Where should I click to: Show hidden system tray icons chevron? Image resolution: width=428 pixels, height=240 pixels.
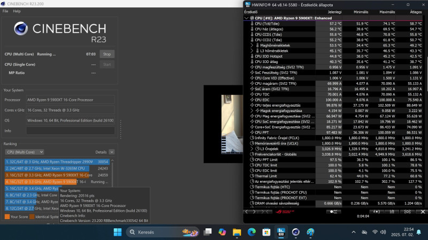(x=354, y=232)
